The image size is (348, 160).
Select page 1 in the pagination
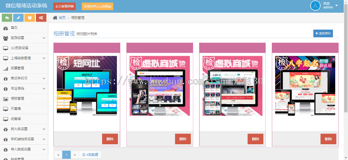tap(67, 155)
